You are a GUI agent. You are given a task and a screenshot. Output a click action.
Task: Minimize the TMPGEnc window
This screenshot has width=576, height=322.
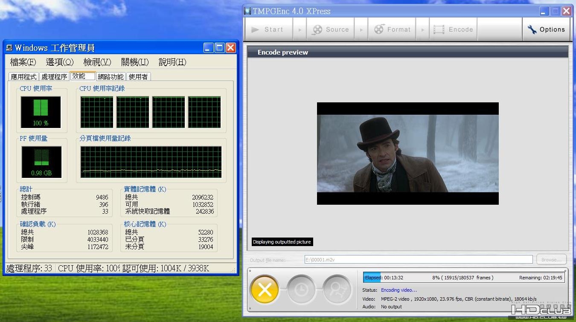(544, 11)
